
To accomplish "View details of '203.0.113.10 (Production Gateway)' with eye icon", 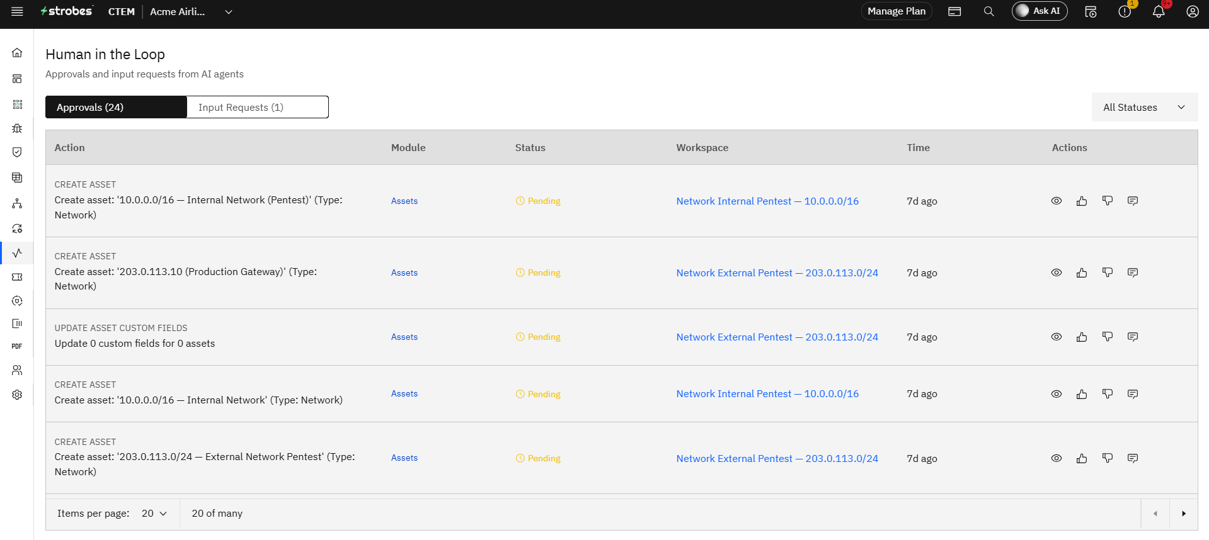I will [1057, 273].
